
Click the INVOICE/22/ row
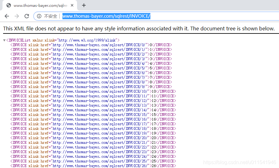[93, 147]
